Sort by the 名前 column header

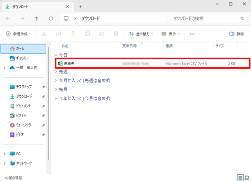[65, 46]
